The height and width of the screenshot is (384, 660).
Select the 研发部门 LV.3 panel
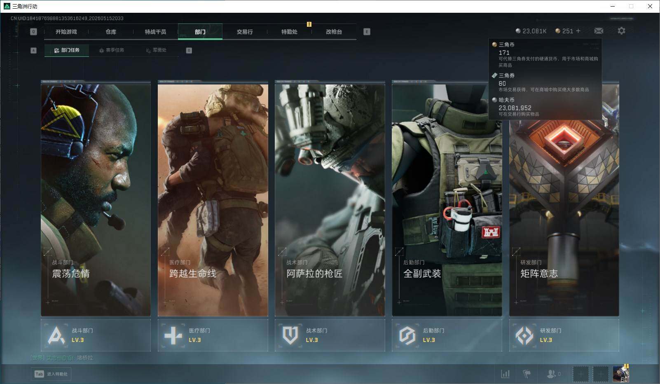coord(564,335)
